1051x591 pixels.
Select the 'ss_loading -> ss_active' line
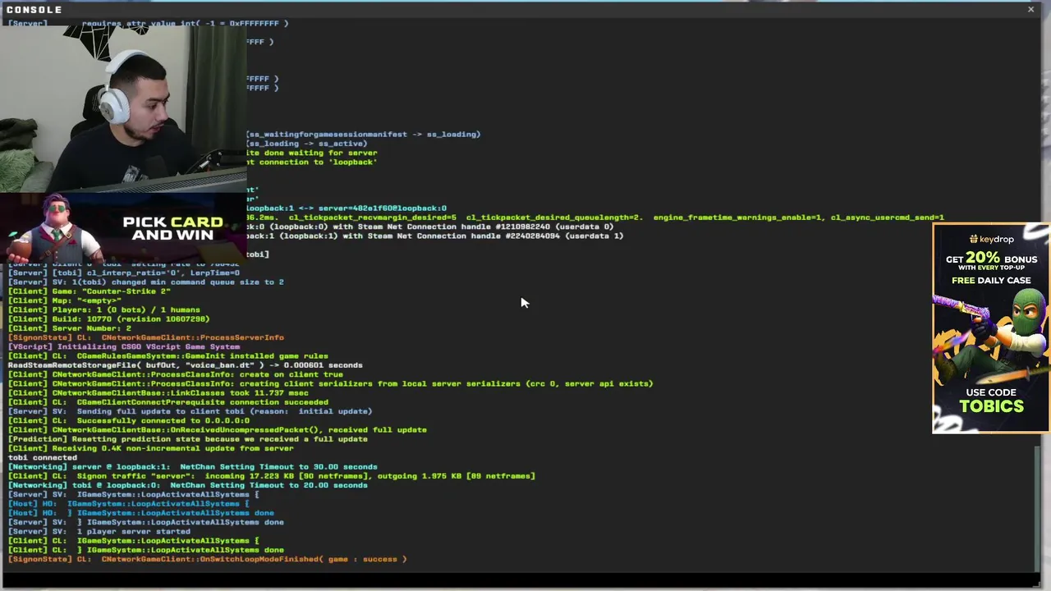coord(307,144)
